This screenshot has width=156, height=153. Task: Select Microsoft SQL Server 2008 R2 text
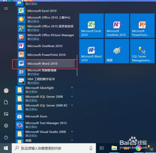tap(46, 105)
